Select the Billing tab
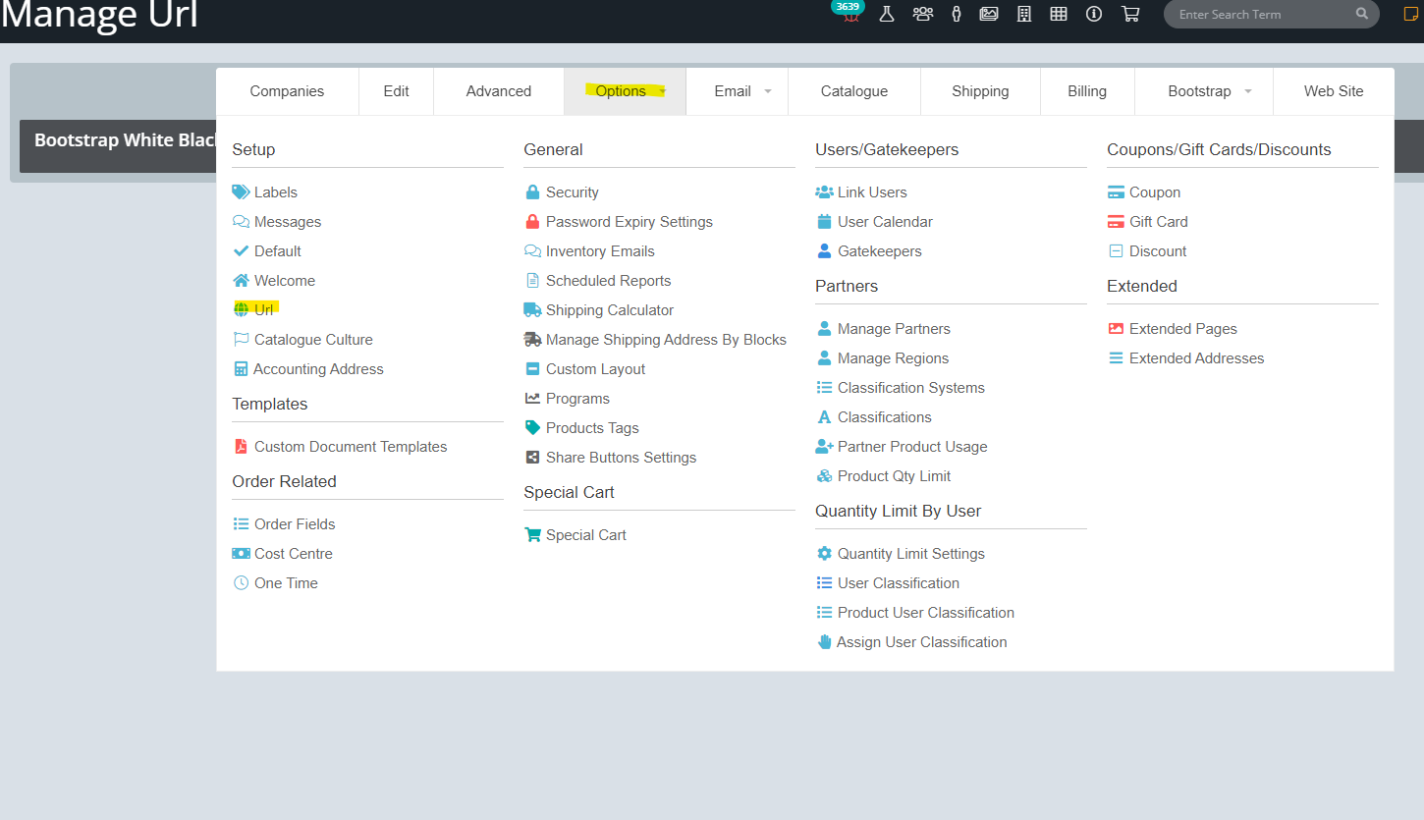 1087,91
